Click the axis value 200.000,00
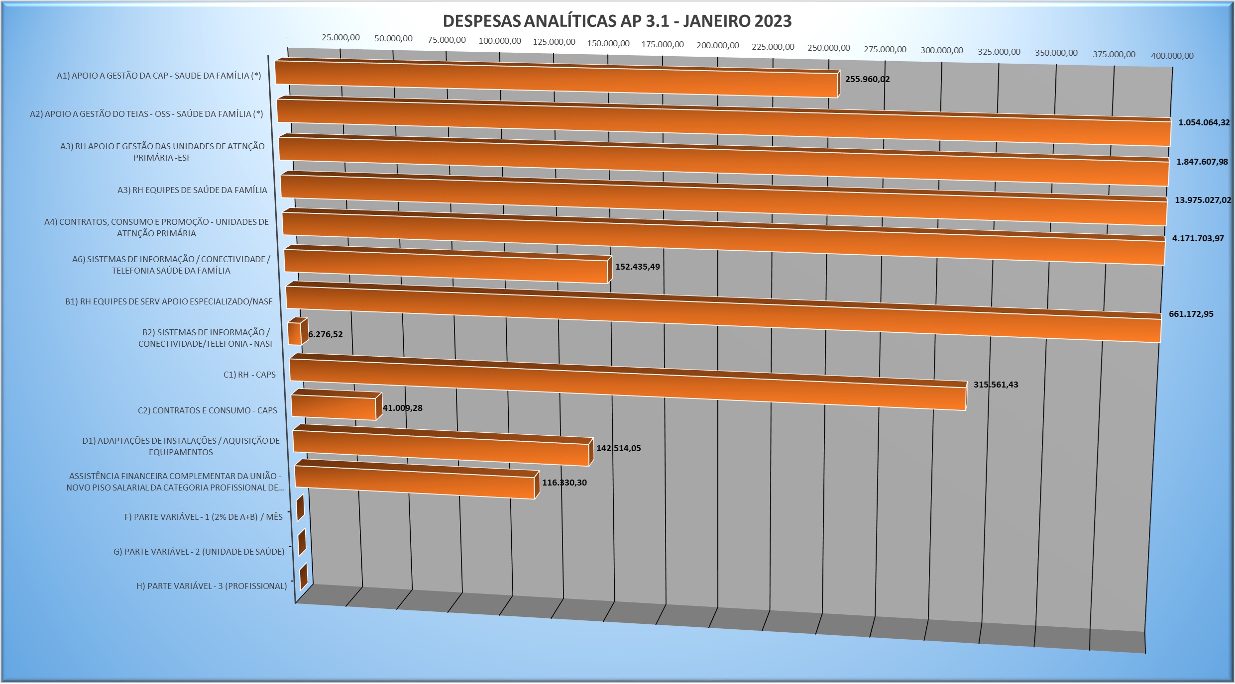The height and width of the screenshot is (684, 1235). point(717,46)
